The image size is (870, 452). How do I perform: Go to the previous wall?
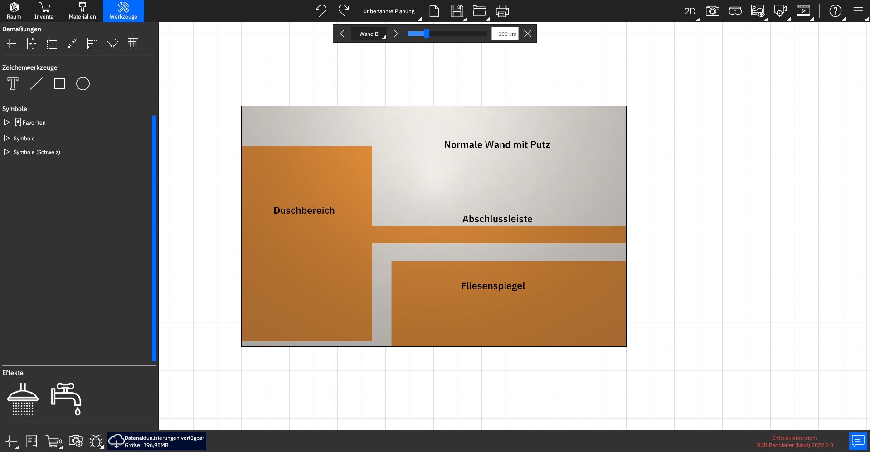pyautogui.click(x=342, y=34)
